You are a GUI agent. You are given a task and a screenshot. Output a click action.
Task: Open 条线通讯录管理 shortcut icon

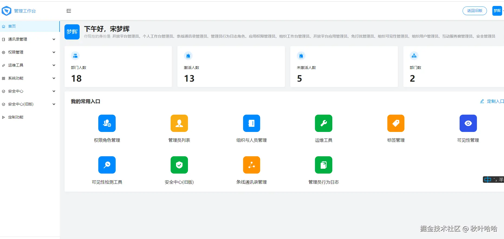coord(252,165)
